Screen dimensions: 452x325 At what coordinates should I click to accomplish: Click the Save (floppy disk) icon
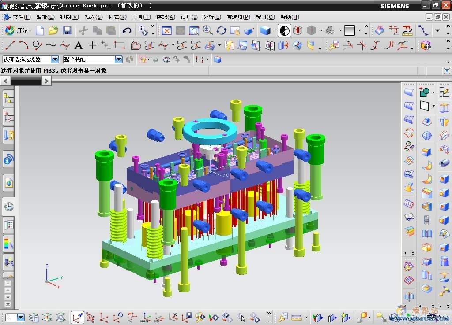[x=67, y=30]
